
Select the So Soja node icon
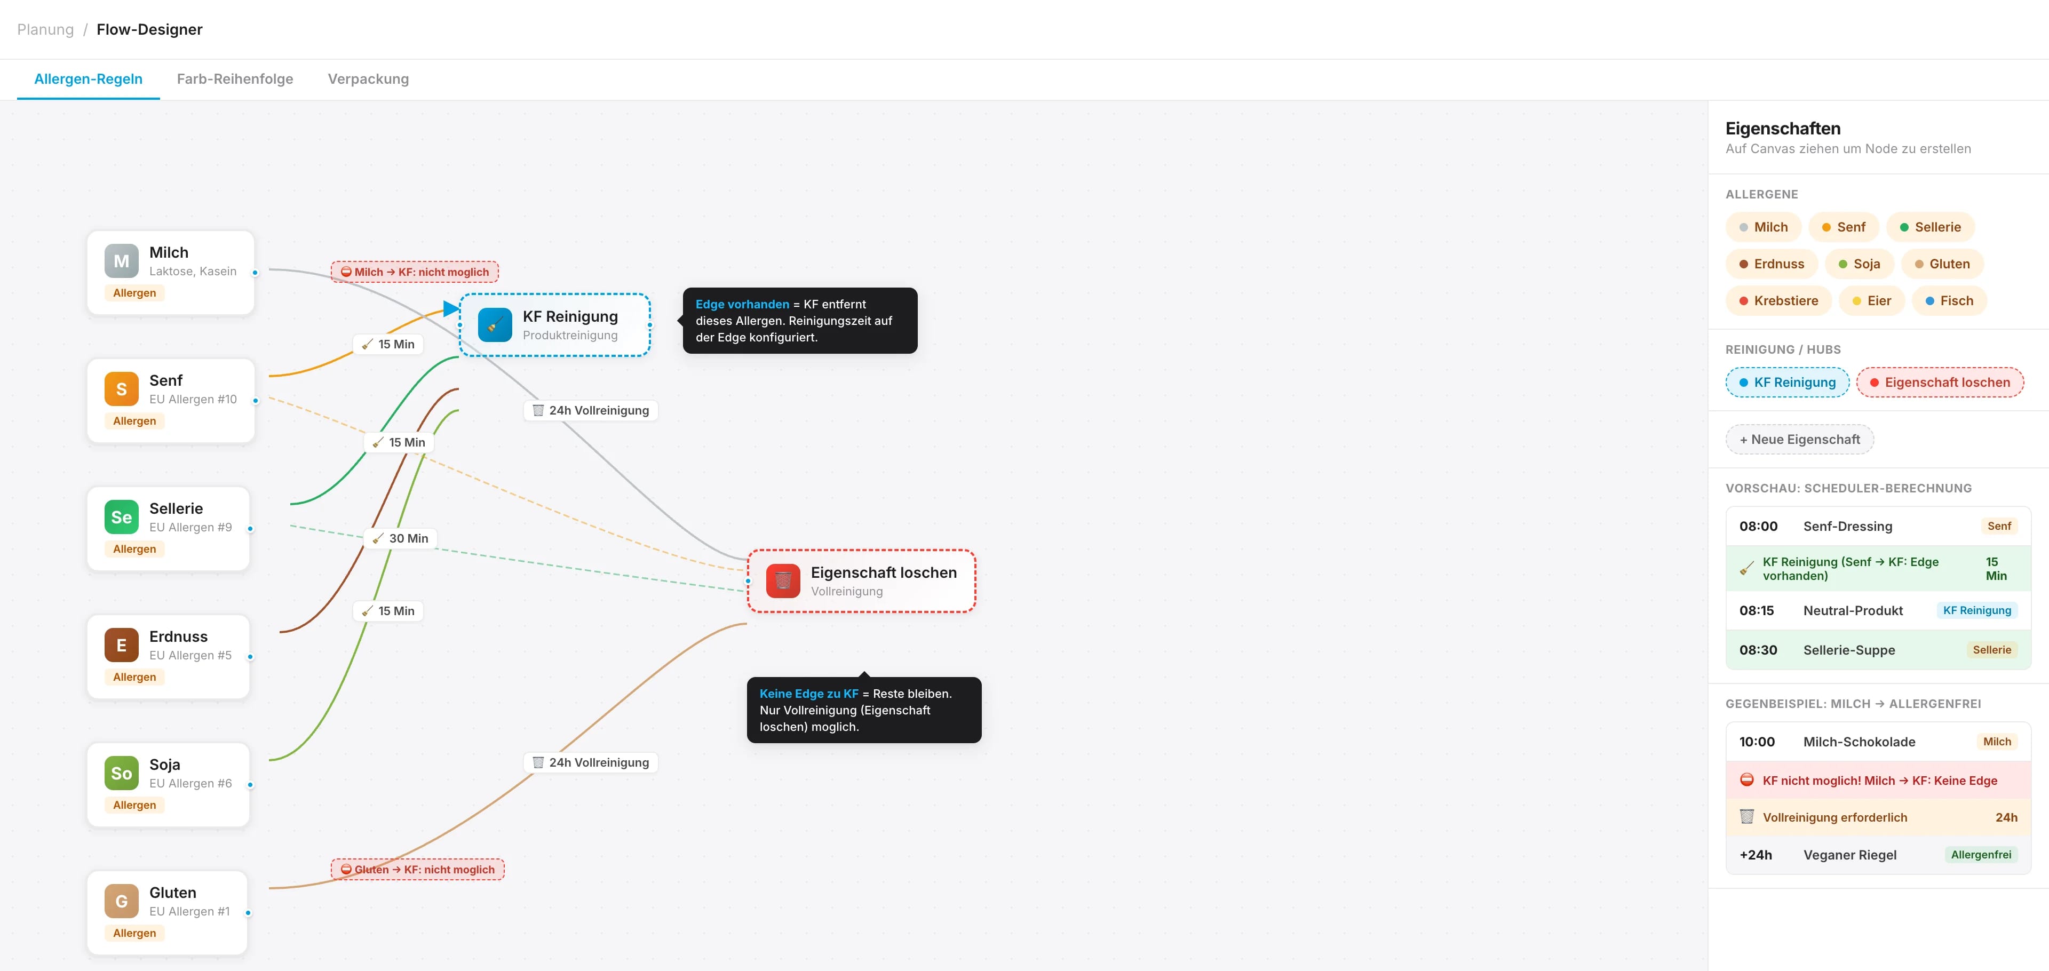pyautogui.click(x=121, y=773)
